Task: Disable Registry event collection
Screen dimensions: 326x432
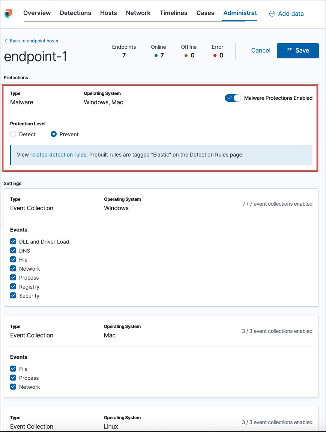Action: click(14, 287)
